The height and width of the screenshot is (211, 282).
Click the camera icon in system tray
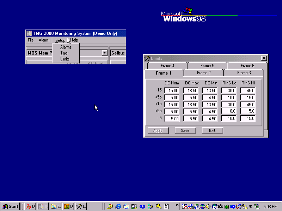click(x=220, y=206)
